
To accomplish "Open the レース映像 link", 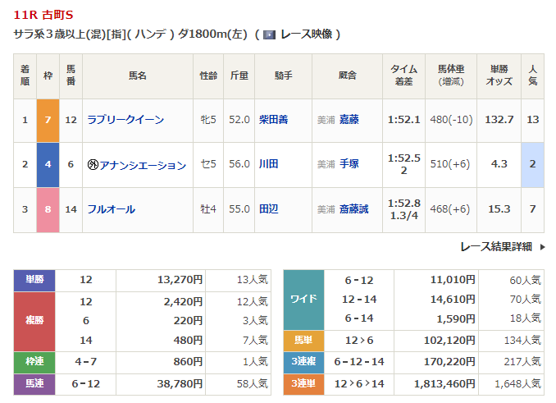I will point(307,34).
